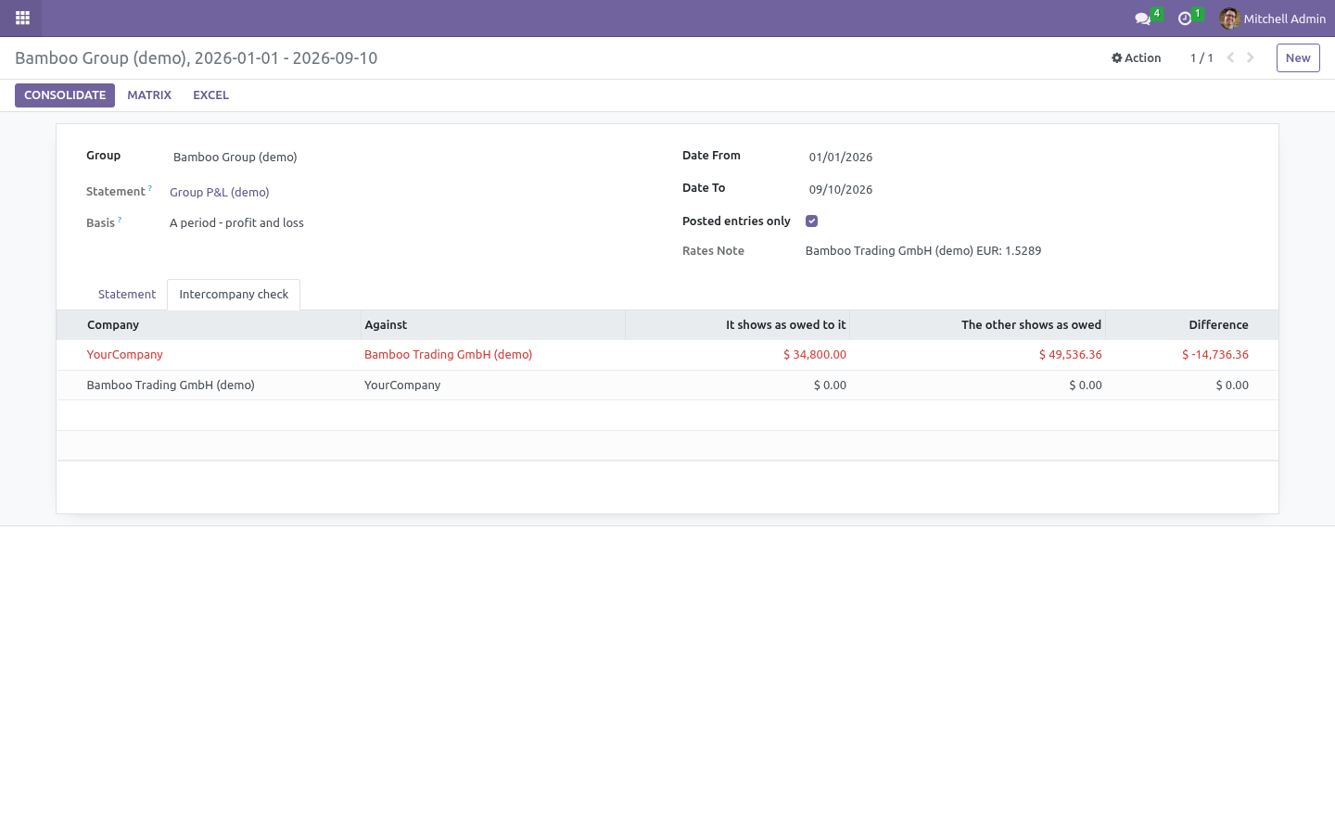Screen dimensions: 1335x834
Task: Go to next record arrow
Action: point(1251,57)
